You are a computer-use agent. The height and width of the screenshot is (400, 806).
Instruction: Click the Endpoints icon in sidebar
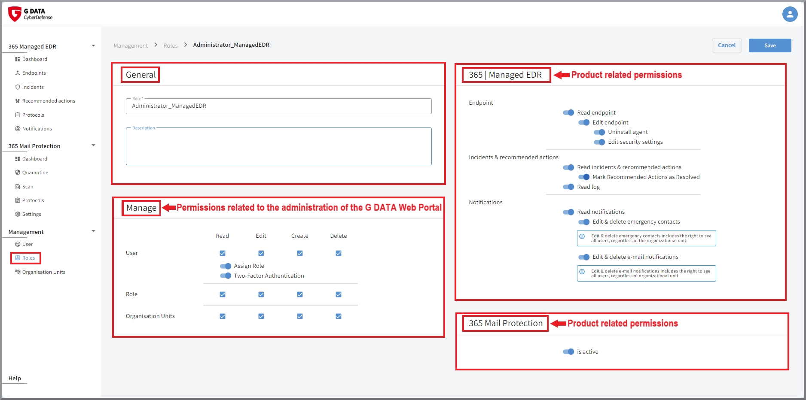click(x=18, y=73)
